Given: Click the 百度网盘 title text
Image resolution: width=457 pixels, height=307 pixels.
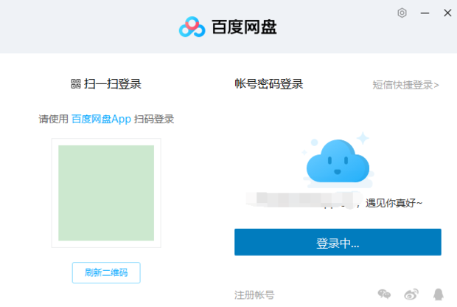Looking at the screenshot, I should 244,27.
